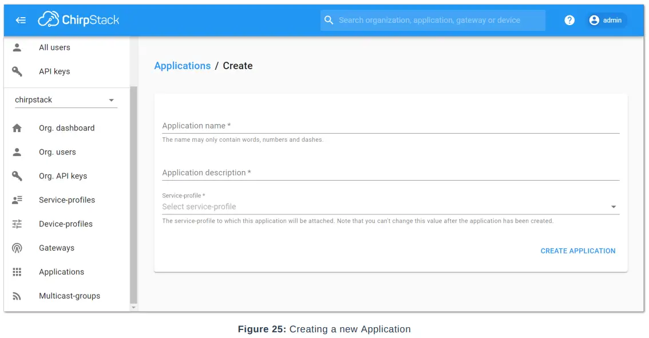Screen dimensions: 649x338
Task: Click the CREATE APPLICATION button
Action: tap(577, 250)
